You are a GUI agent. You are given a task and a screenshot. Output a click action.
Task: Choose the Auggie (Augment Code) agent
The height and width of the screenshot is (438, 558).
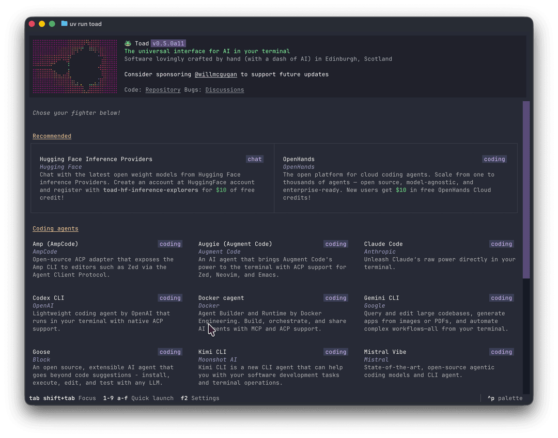point(273,259)
